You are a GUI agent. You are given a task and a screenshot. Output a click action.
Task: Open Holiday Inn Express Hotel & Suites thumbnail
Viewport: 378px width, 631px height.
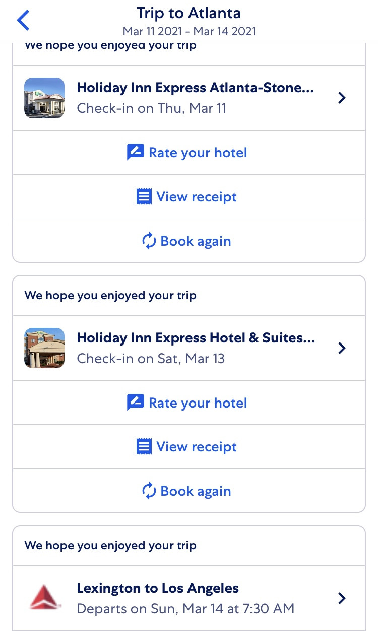coord(44,348)
